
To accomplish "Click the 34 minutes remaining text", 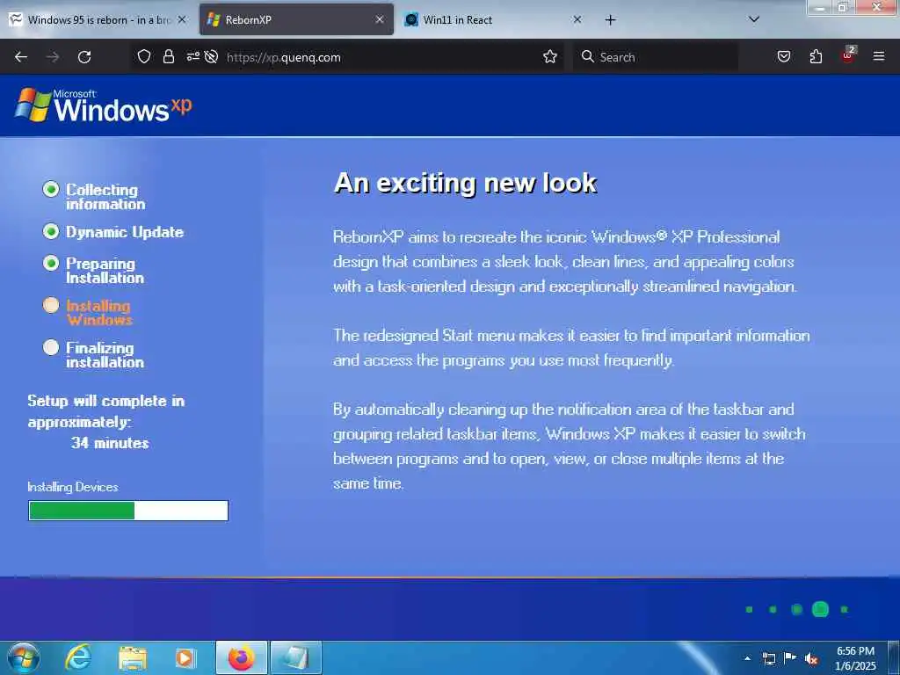I will [110, 443].
